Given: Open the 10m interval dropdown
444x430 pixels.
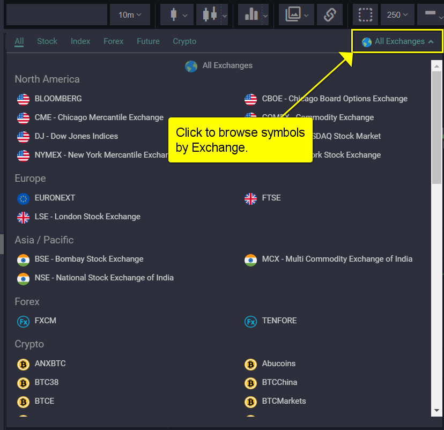Looking at the screenshot, I should click(130, 14).
